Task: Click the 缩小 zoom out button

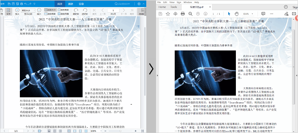Action: click(39, 12)
